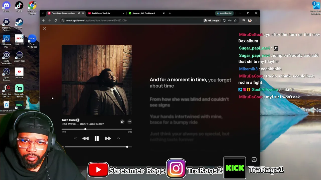This screenshot has width=321, height=180.
Task: View site information for music.apple.com
Action: [x=63, y=20]
